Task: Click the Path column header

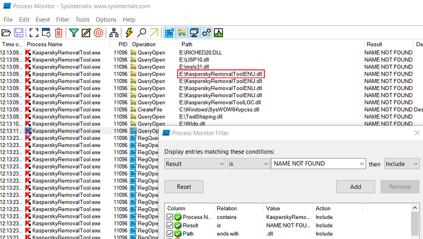Action: click(271, 44)
